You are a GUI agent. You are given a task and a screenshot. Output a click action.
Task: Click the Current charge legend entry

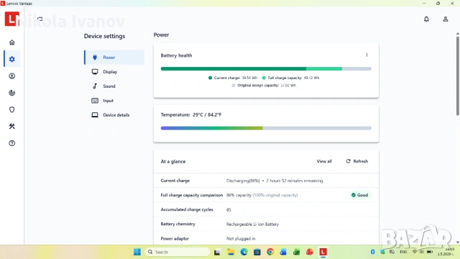233,78
